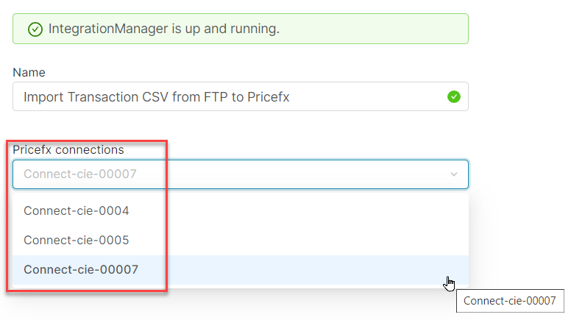This screenshot has height=320, width=571.
Task: Click the "Name" field label
Action: tap(29, 72)
